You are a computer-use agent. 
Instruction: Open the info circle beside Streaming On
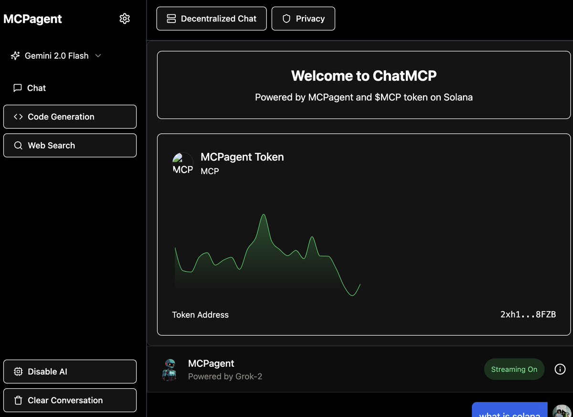pos(560,369)
